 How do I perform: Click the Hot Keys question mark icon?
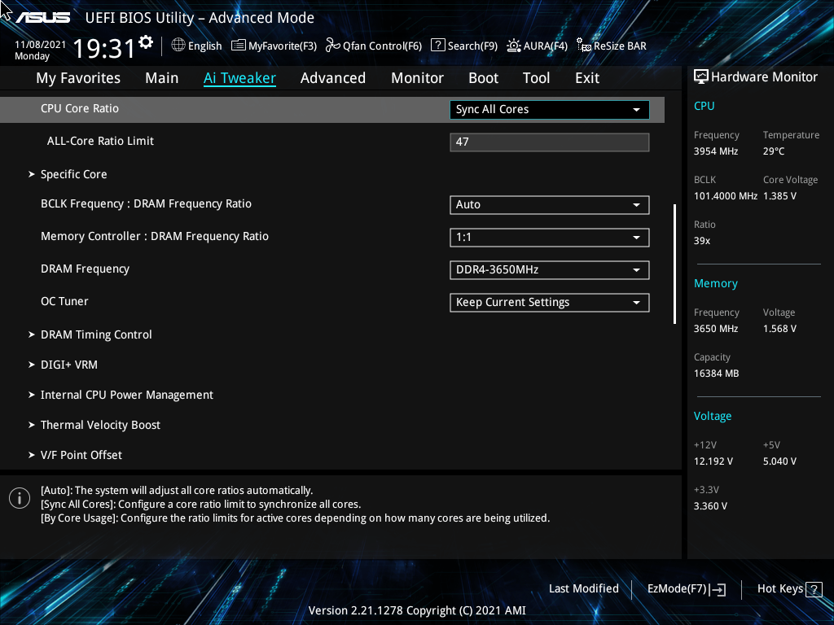coord(814,589)
